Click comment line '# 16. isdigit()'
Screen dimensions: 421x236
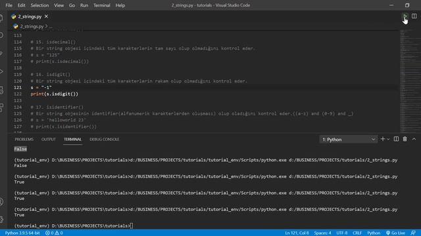coord(51,74)
